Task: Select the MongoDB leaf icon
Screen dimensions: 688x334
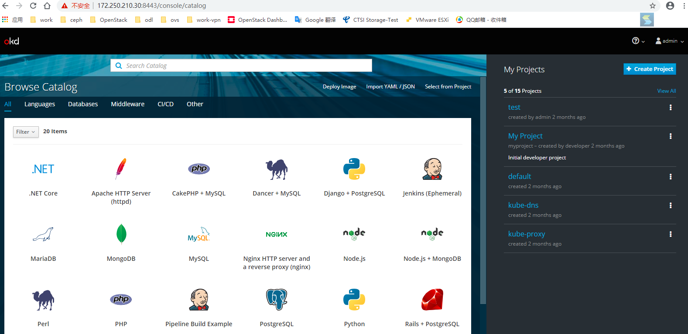Action: pyautogui.click(x=121, y=234)
